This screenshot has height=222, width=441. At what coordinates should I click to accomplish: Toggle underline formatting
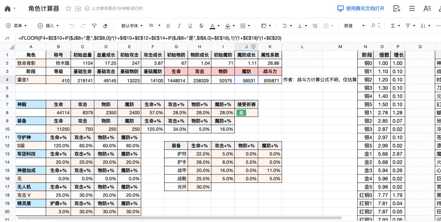[190, 26]
